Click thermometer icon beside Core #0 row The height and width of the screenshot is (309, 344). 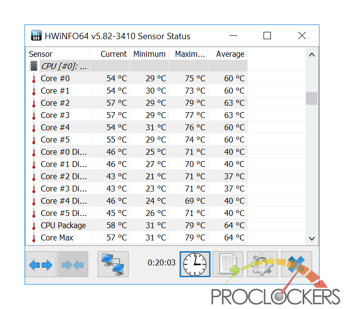34,78
